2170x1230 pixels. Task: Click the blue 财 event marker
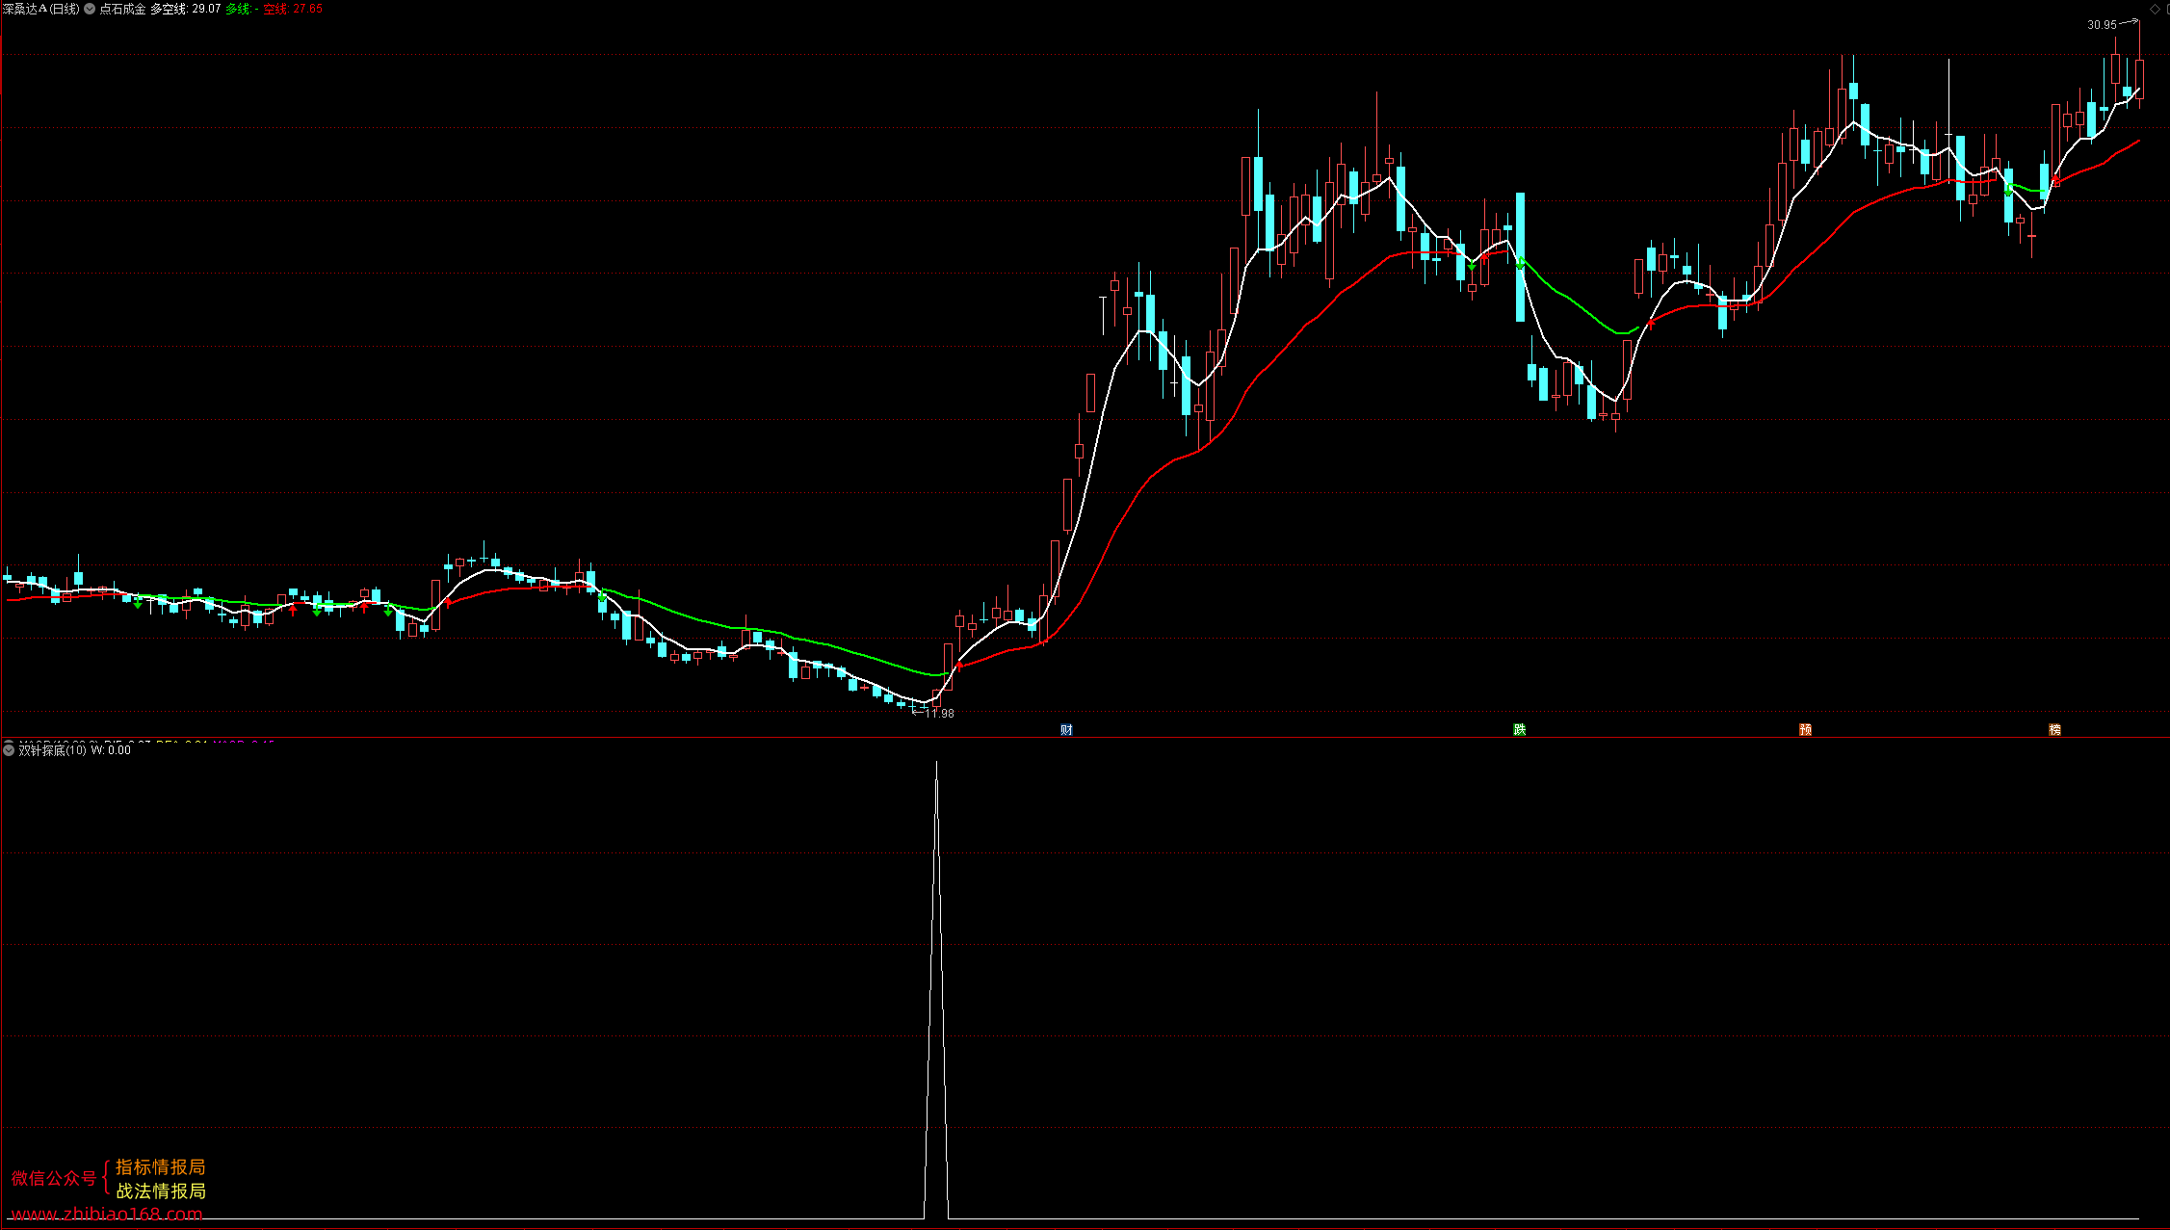click(x=1066, y=729)
